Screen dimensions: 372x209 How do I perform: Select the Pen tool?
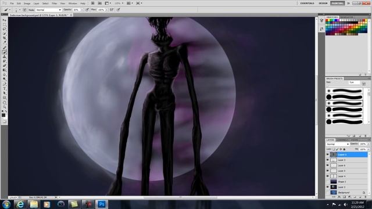tap(4, 84)
